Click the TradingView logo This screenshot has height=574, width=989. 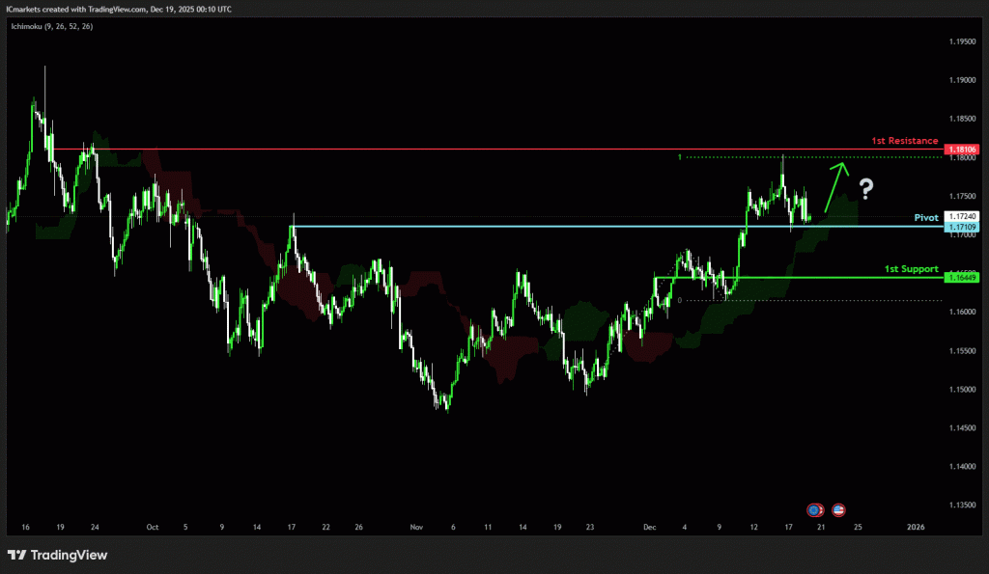pyautogui.click(x=57, y=556)
